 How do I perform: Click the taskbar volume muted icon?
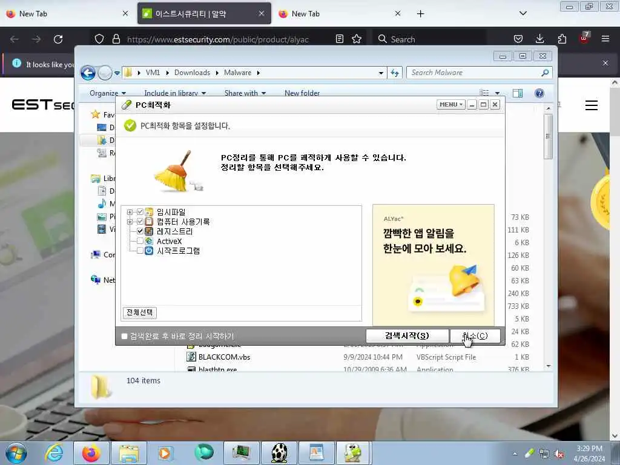point(559,454)
